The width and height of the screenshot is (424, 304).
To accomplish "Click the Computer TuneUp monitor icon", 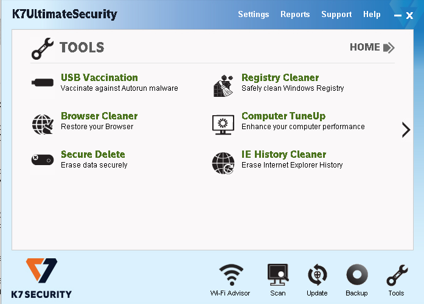I will click(223, 125).
